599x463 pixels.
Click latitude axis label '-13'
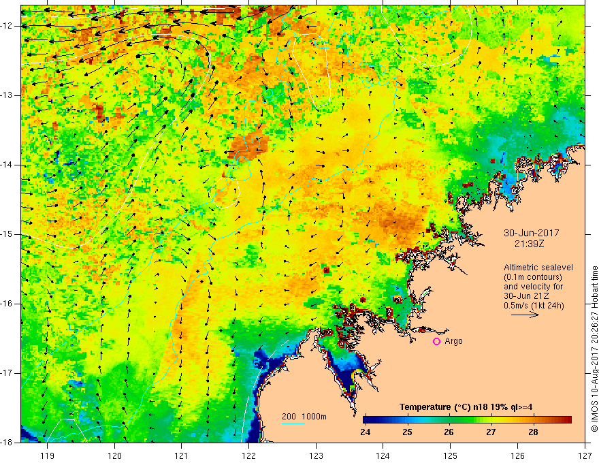(x=7, y=95)
